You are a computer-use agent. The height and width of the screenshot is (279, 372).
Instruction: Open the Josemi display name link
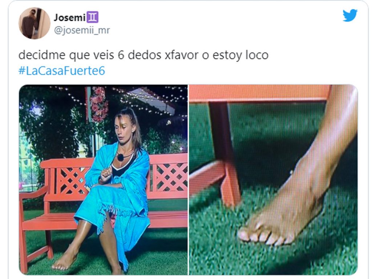69,17
